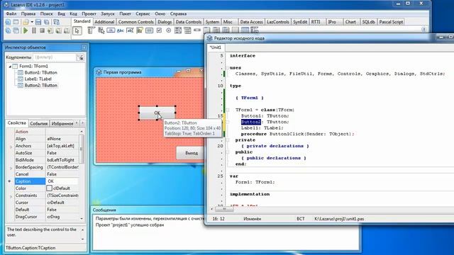Screen dimensions: 454x255
Task: Switch to the Additional palette tab
Action: coord(104,22)
